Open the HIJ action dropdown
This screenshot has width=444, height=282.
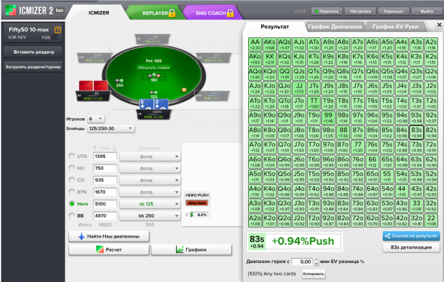(x=150, y=168)
